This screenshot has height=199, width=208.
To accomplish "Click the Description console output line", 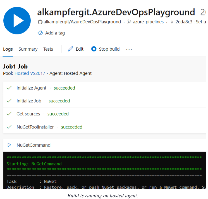I will (106, 187).
